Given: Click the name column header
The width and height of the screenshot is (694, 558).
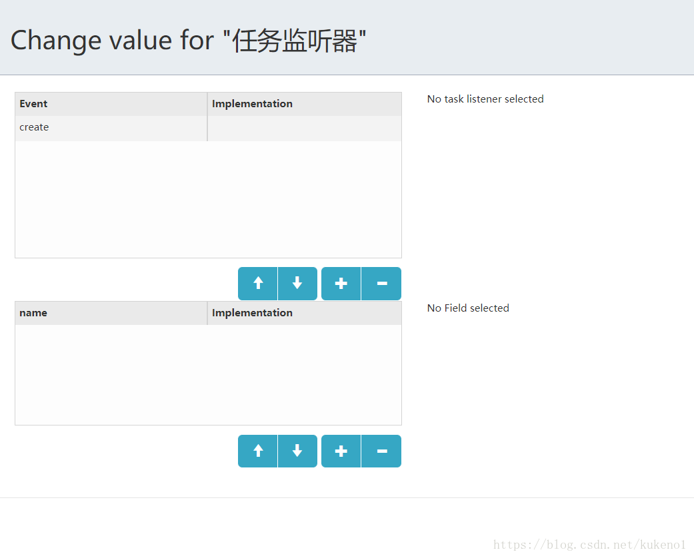Looking at the screenshot, I should click(111, 313).
